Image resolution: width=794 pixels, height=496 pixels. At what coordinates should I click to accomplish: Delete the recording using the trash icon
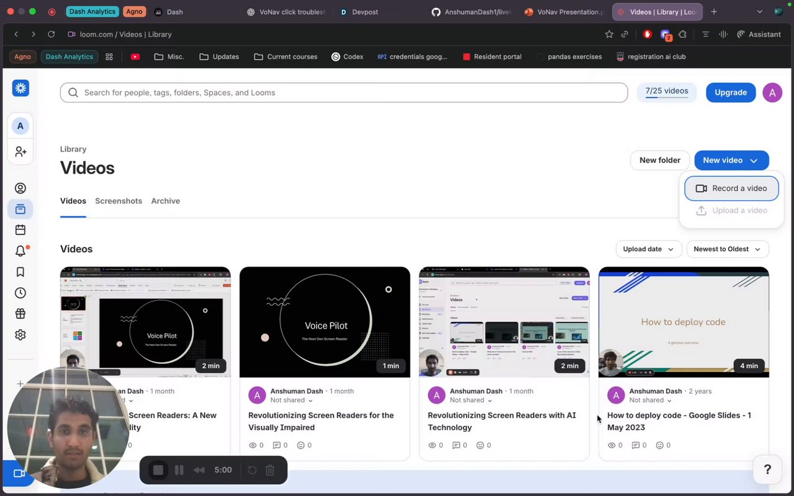pyautogui.click(x=270, y=470)
